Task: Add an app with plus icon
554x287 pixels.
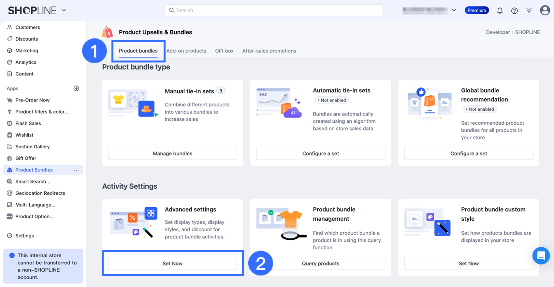Action: [x=76, y=89]
